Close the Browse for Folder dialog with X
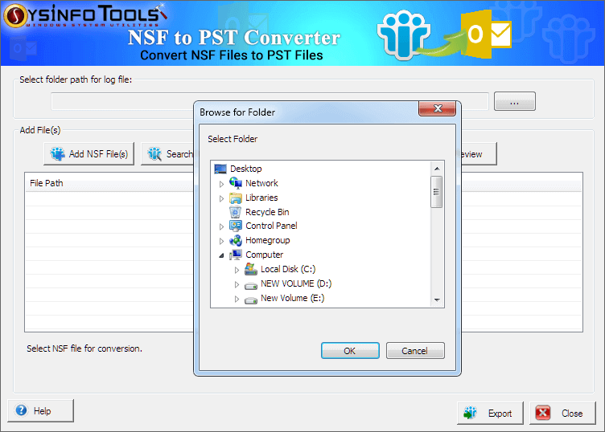The image size is (605, 432). [x=437, y=108]
